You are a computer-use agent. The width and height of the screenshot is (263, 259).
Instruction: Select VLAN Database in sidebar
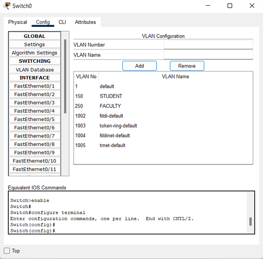[34, 70]
